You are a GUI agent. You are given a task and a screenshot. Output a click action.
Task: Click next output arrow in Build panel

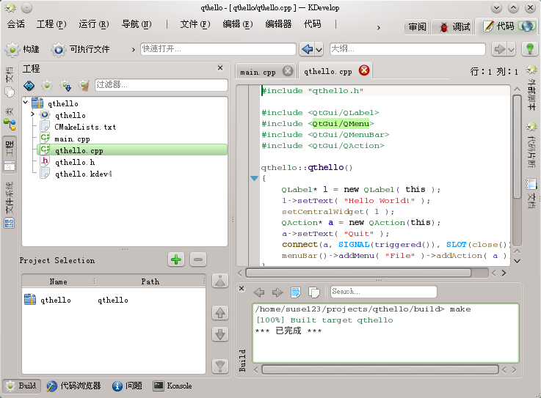[277, 292]
